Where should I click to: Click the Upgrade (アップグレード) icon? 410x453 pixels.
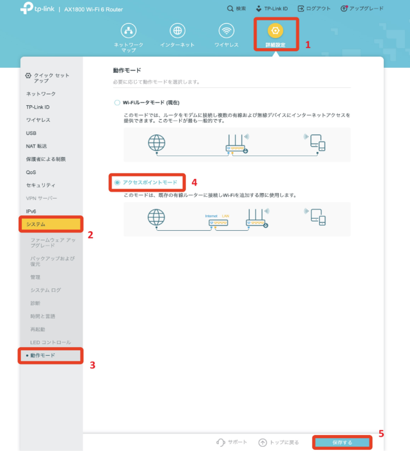click(x=344, y=9)
